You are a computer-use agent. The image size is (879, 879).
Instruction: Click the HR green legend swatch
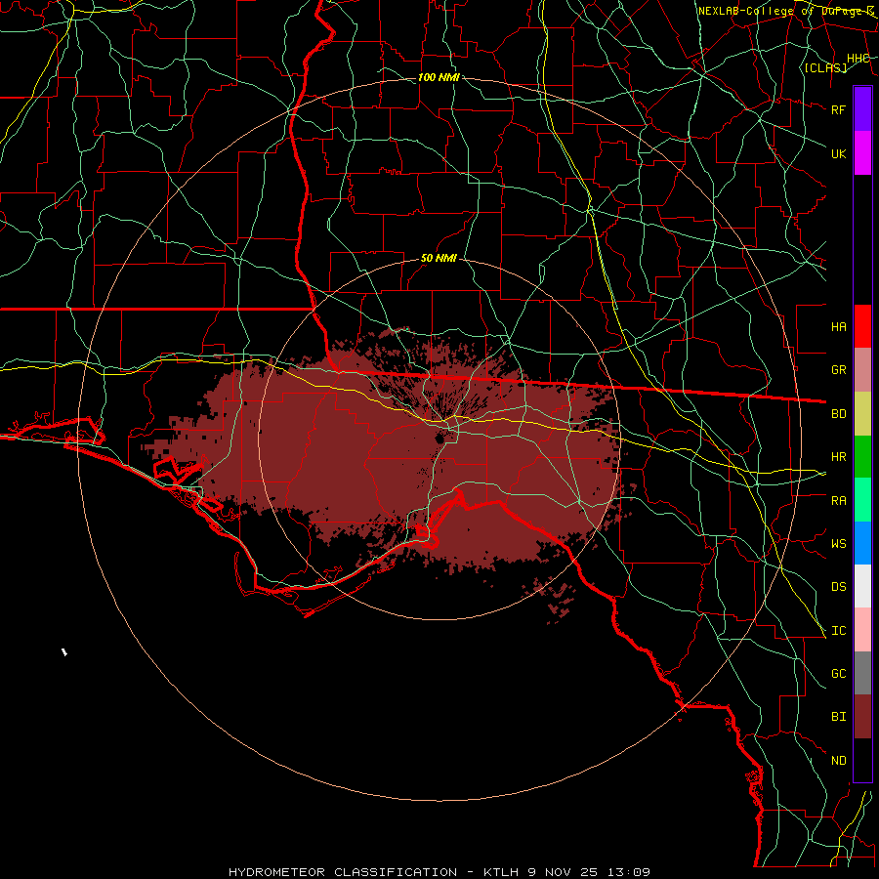(862, 457)
